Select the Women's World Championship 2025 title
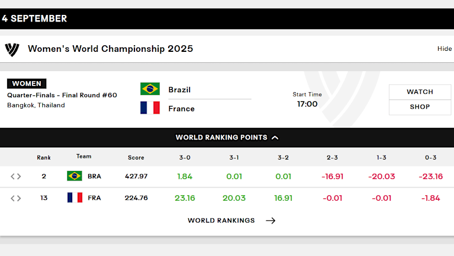This screenshot has height=256, width=454. pyautogui.click(x=110, y=49)
